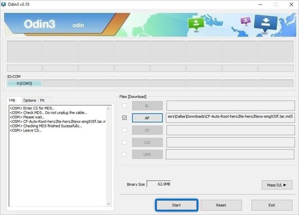Select the Log tab

(x=12, y=100)
